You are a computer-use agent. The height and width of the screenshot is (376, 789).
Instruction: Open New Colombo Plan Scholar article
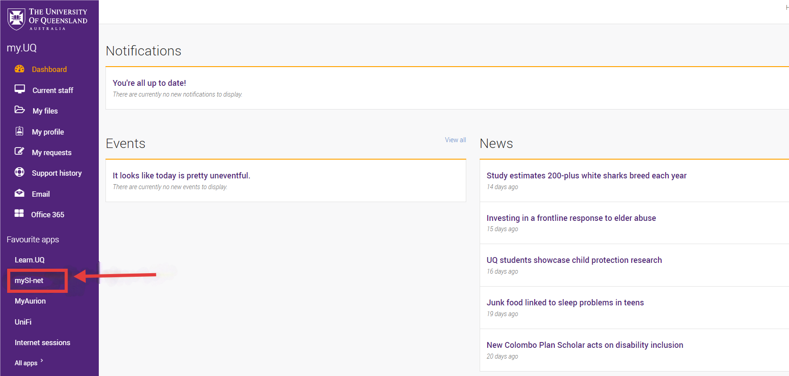tap(585, 345)
